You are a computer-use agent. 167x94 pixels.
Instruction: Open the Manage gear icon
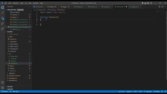click(x=2, y=88)
